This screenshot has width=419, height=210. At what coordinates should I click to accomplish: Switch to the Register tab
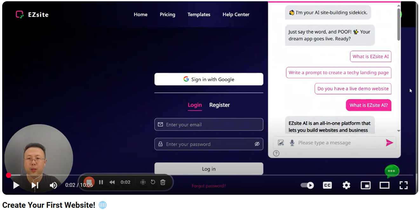click(220, 105)
